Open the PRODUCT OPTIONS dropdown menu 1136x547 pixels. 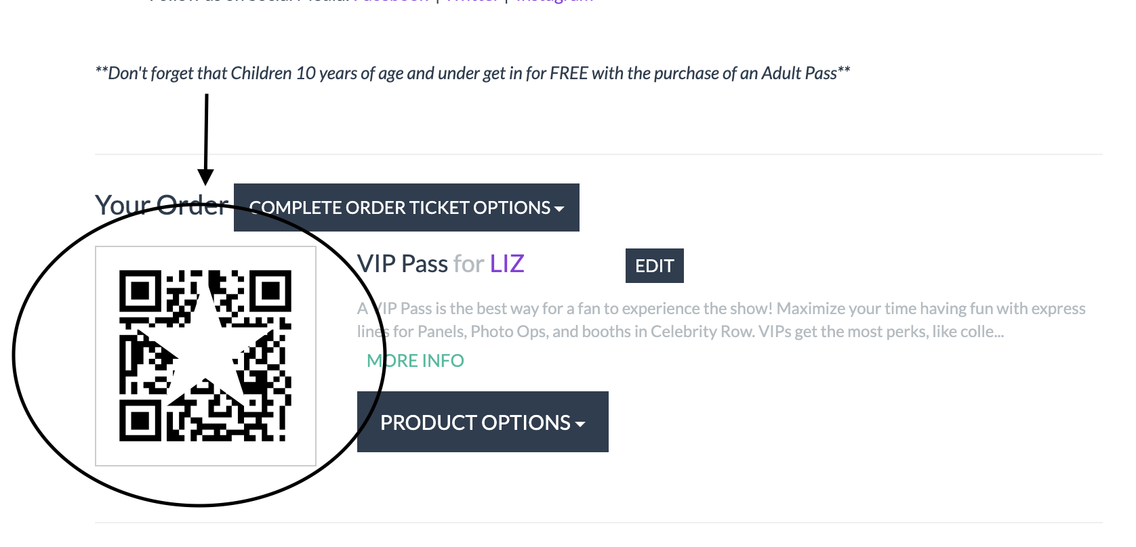click(483, 422)
